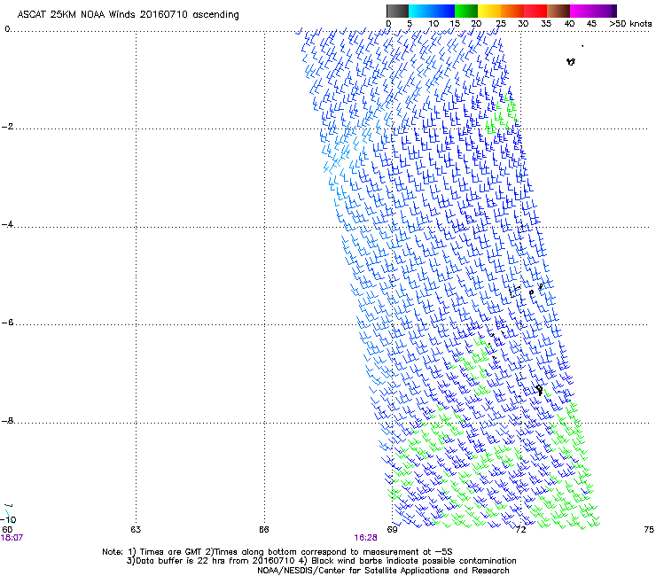Click the 'Data buffer is 22 hrs' note line

pos(321,561)
